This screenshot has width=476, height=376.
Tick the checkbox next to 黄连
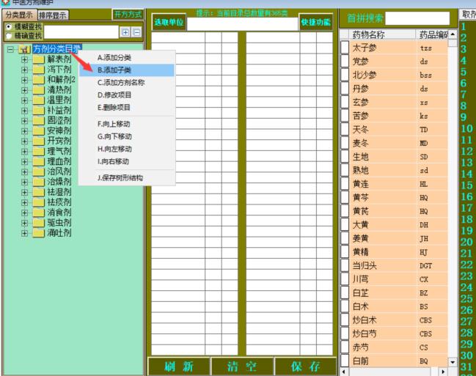345,184
